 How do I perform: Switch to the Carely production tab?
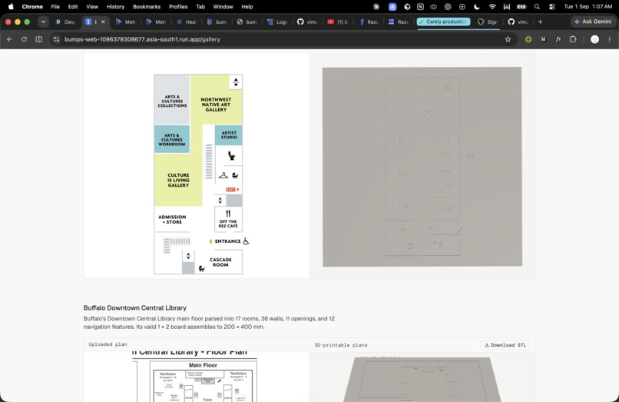pyautogui.click(x=443, y=22)
